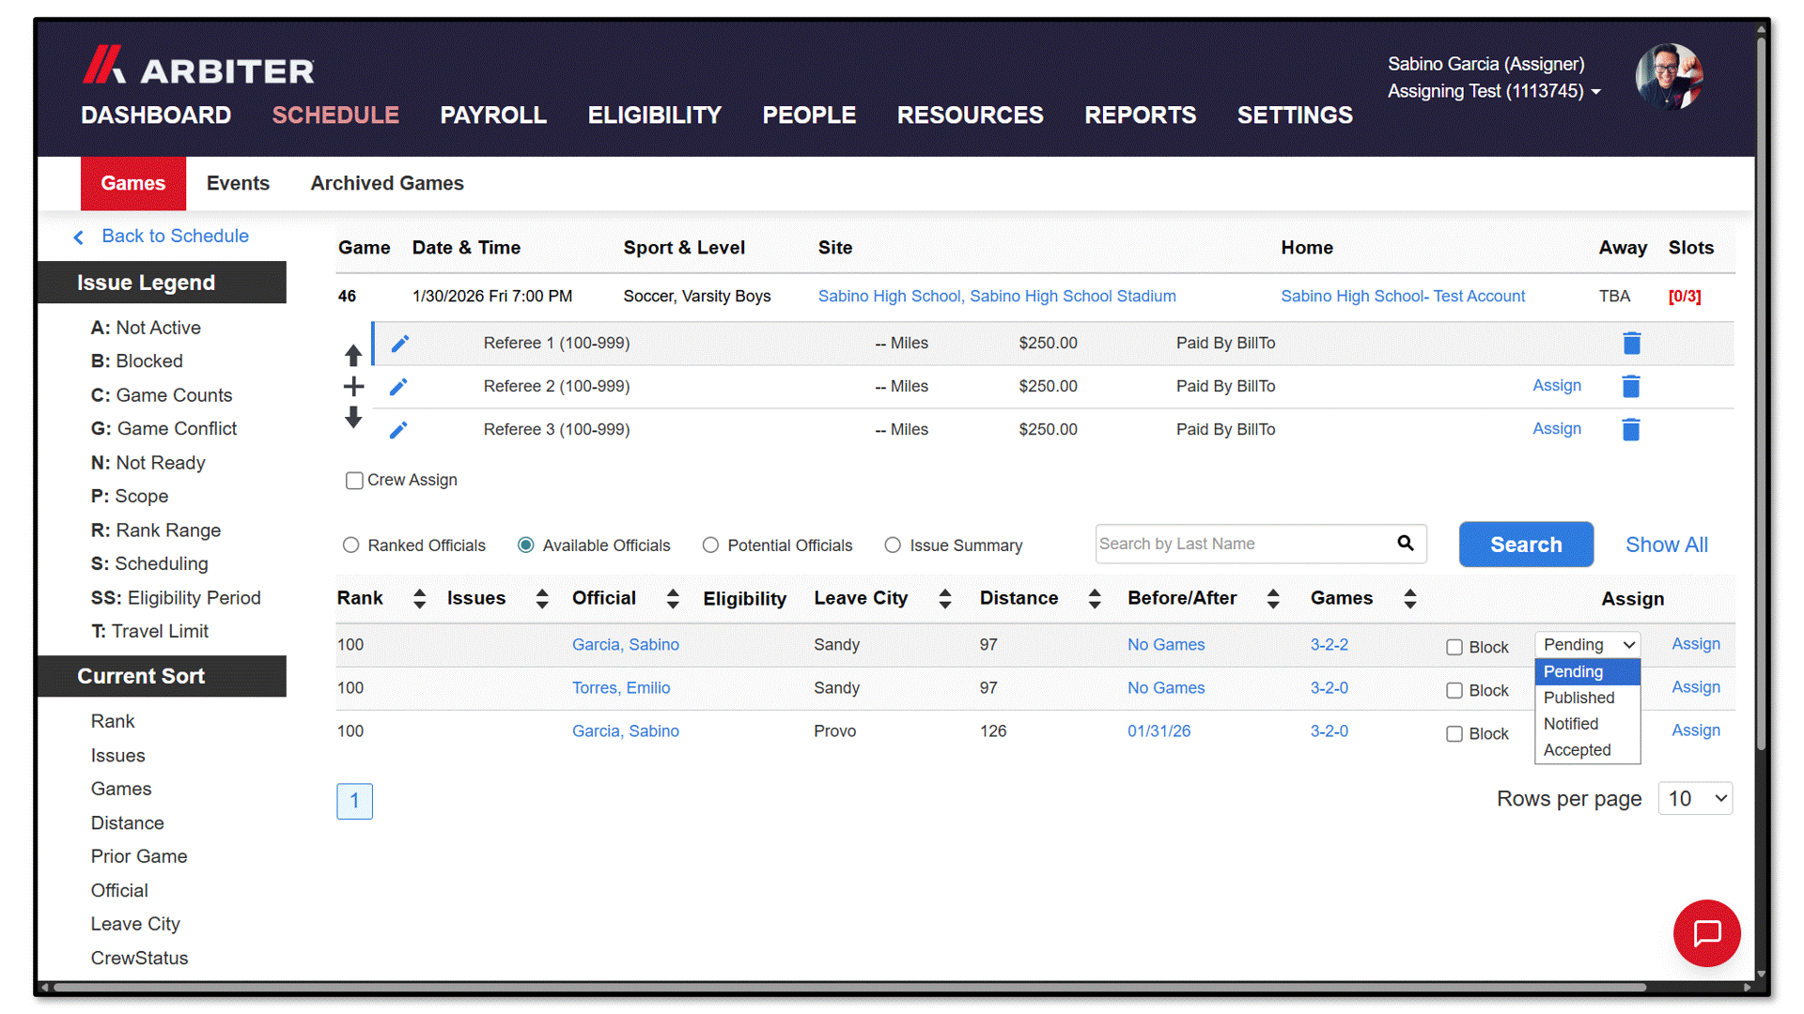Viewport: 1804px width, 1014px height.
Task: Move position up with the up arrow
Action: 353,355
